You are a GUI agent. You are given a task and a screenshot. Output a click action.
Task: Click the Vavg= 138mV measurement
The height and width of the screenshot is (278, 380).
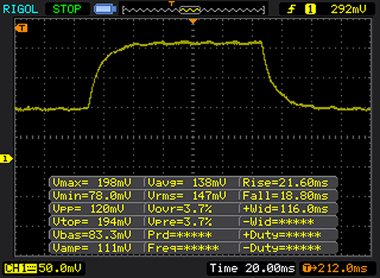point(187,182)
